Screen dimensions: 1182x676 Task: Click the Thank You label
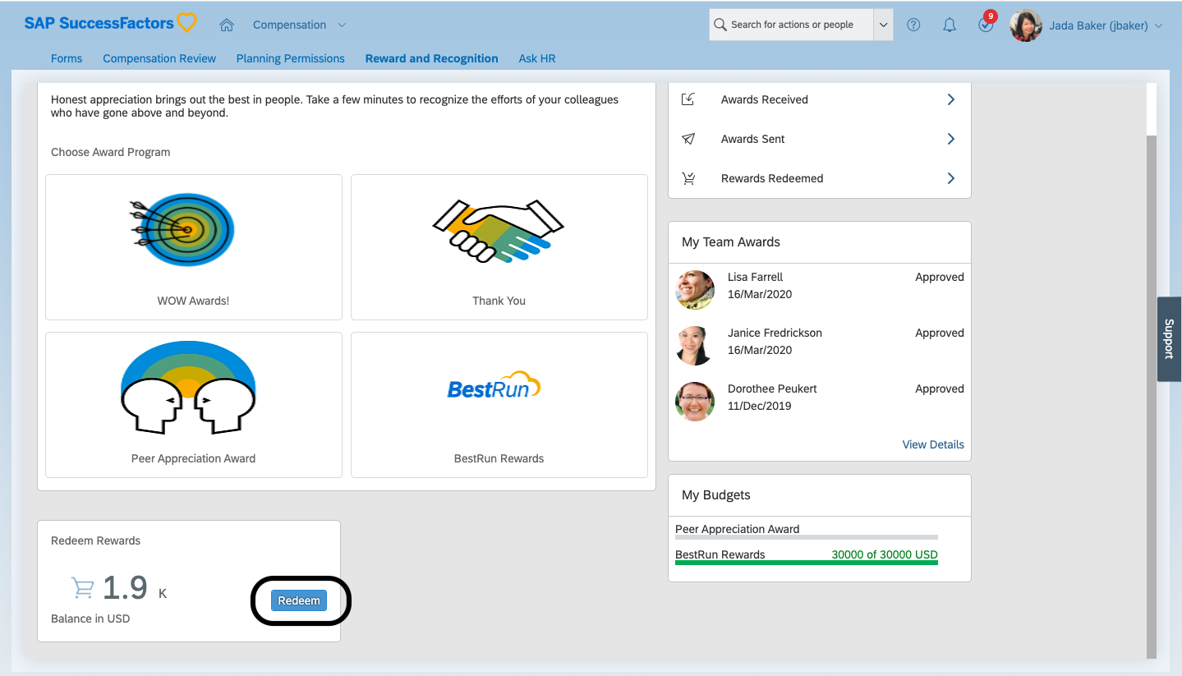(499, 301)
